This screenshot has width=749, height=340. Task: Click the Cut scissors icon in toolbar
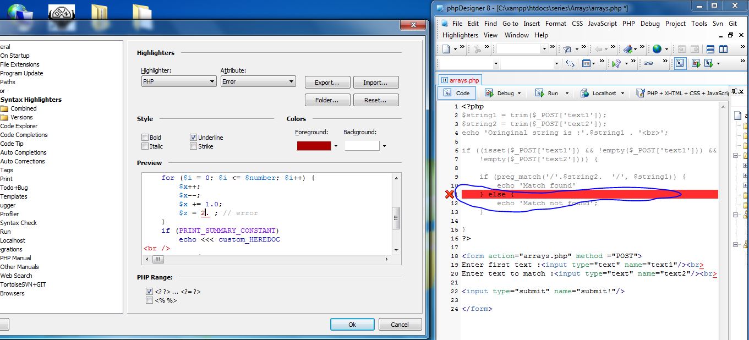[x=477, y=49]
